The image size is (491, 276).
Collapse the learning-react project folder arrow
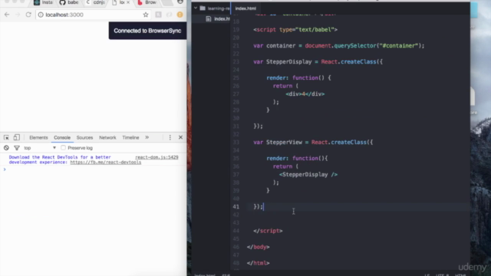pyautogui.click(x=196, y=8)
